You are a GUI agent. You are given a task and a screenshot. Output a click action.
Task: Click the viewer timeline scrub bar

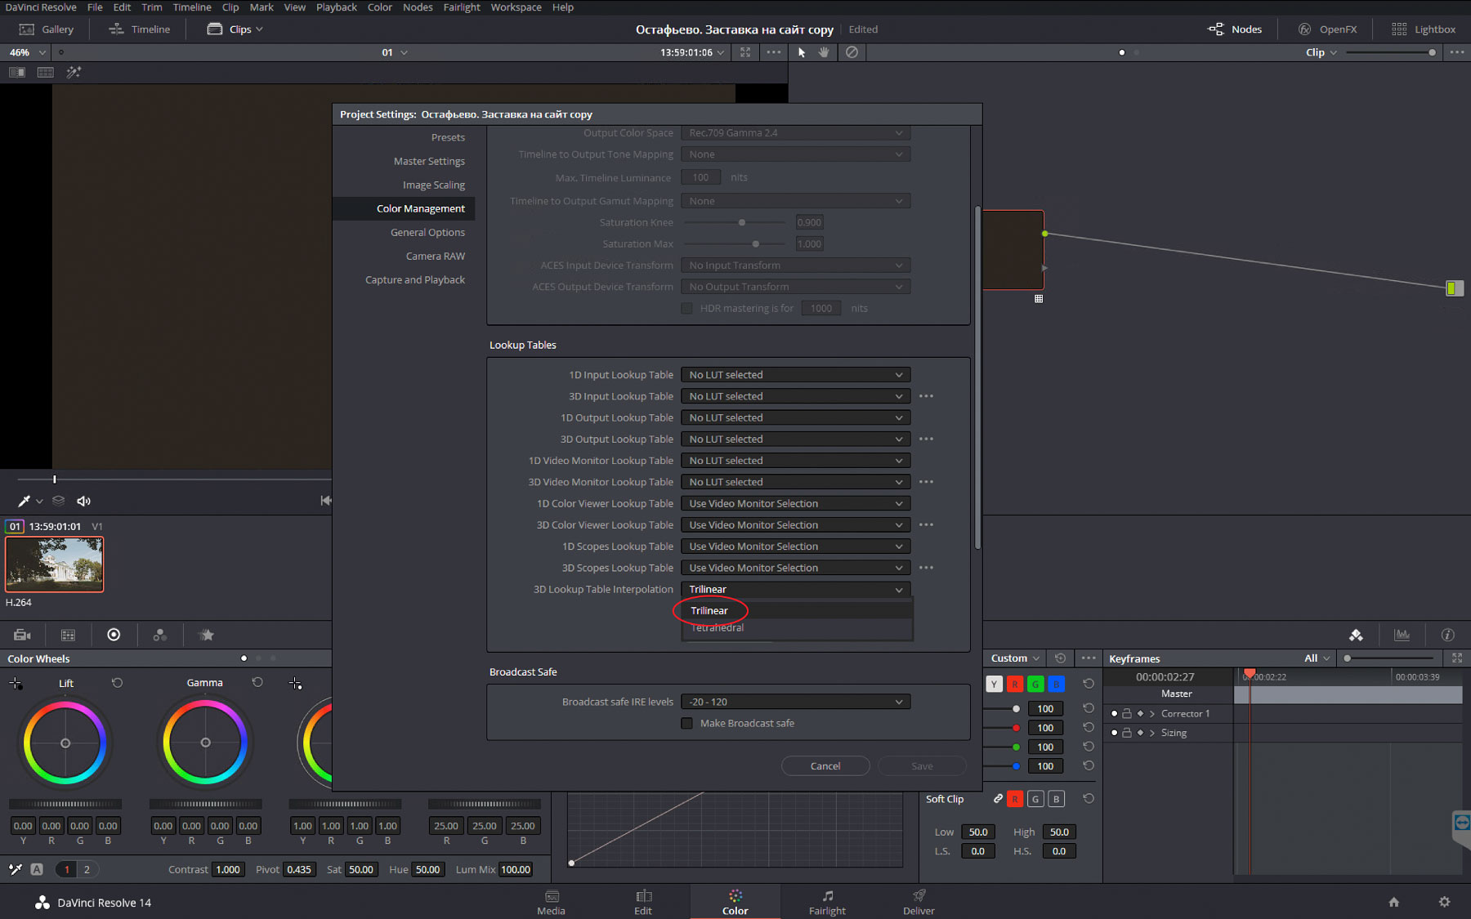(x=173, y=480)
